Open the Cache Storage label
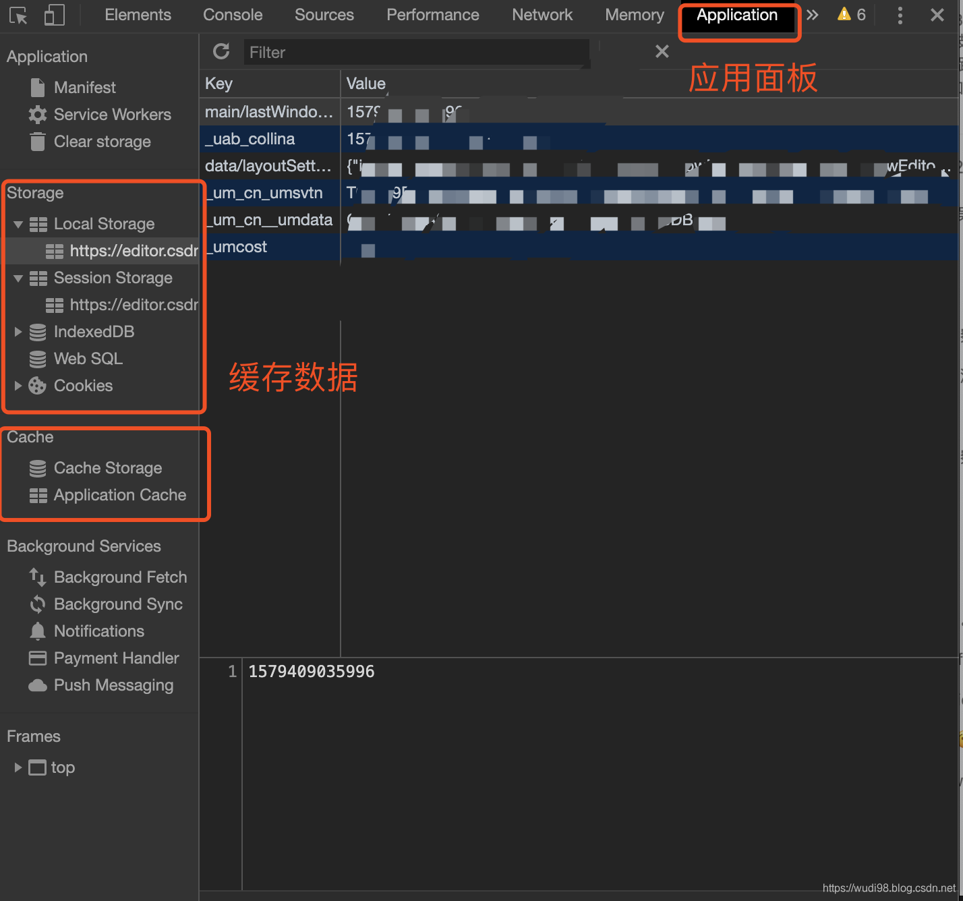This screenshot has height=901, width=963. 108,468
